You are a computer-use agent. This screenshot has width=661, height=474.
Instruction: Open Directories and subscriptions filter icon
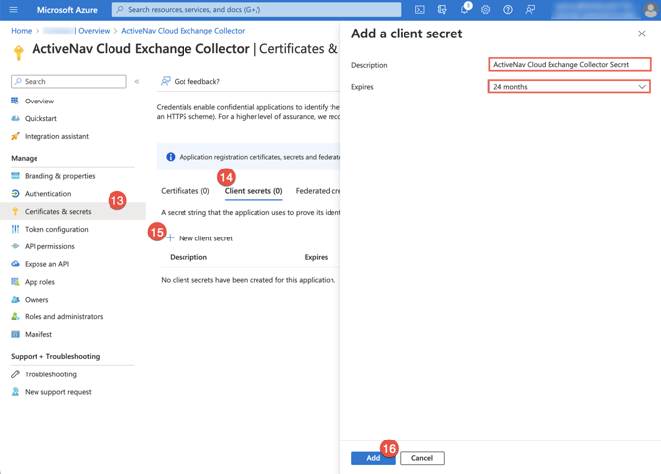(x=442, y=9)
